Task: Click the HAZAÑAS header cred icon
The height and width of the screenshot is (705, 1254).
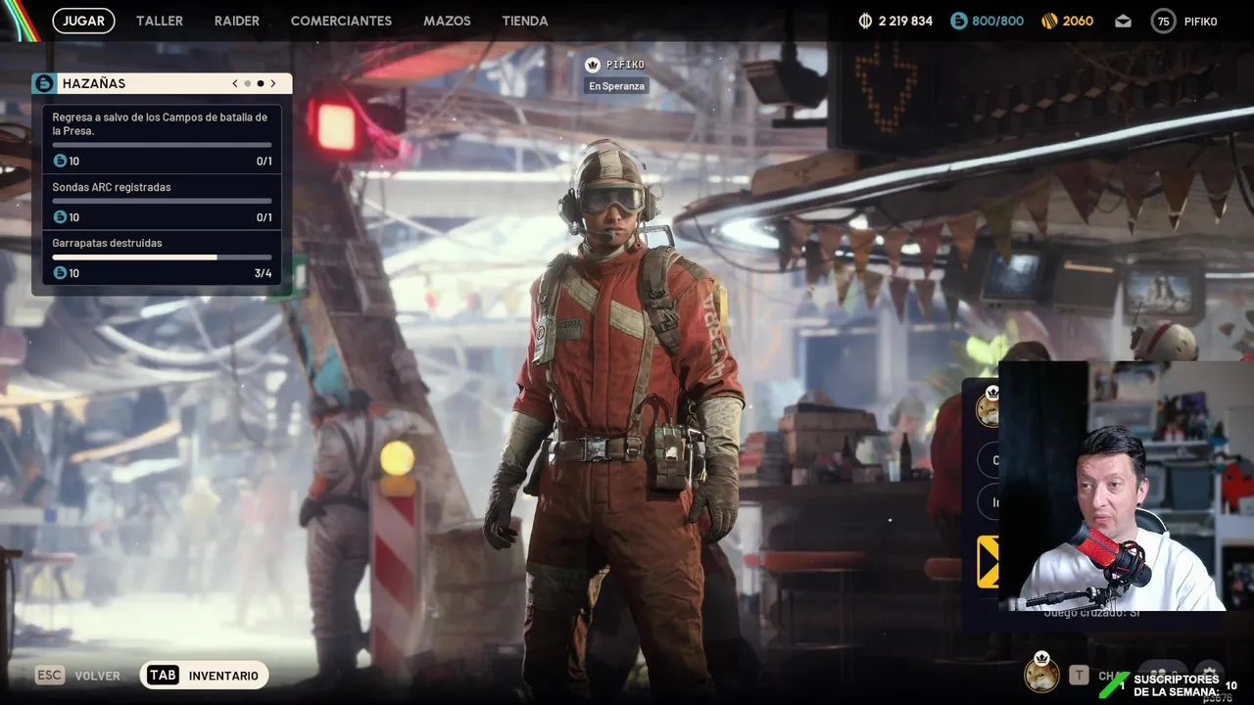Action: click(44, 83)
